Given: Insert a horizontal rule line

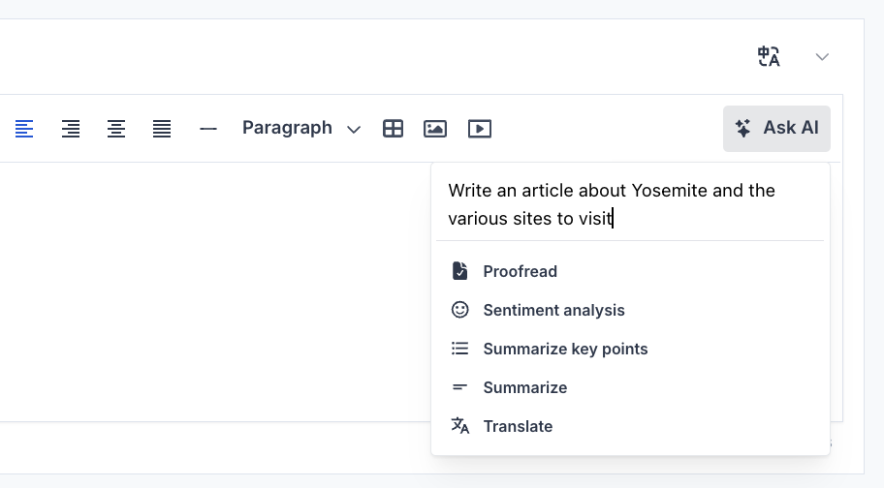Looking at the screenshot, I should coord(208,129).
